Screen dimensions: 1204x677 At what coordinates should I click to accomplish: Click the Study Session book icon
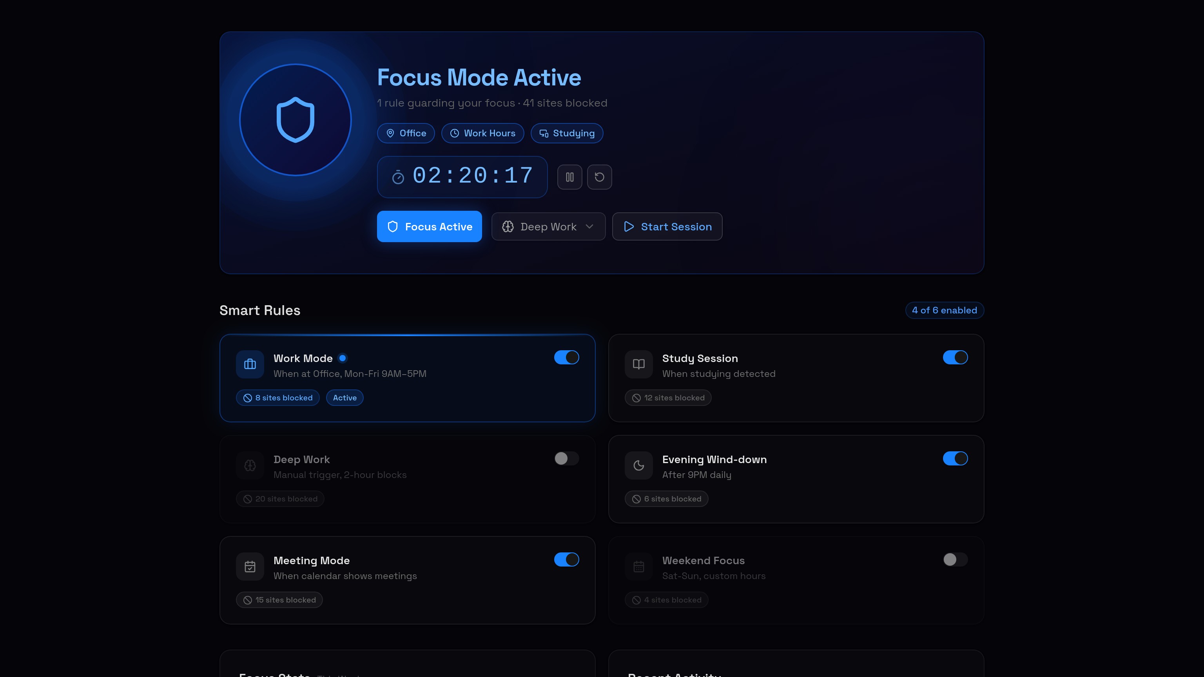tap(638, 364)
